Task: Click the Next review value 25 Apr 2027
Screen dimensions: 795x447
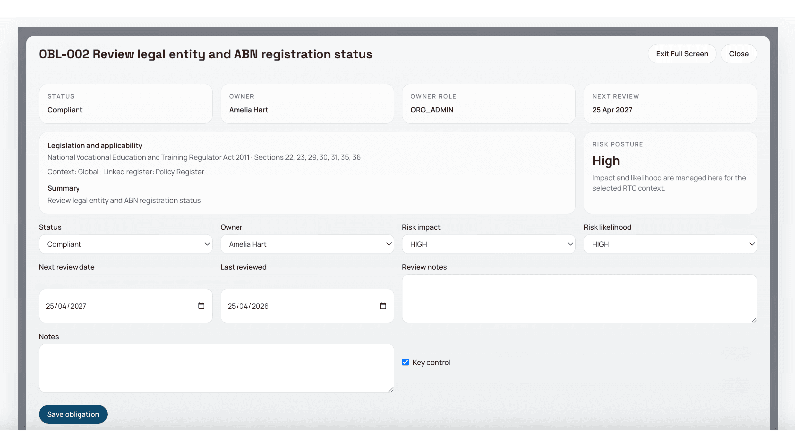Action: click(x=612, y=110)
